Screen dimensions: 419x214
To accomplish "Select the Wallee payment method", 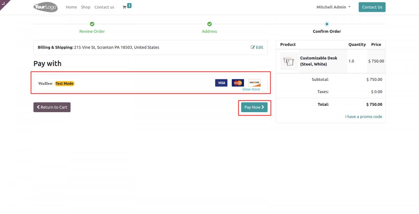I will (45, 83).
